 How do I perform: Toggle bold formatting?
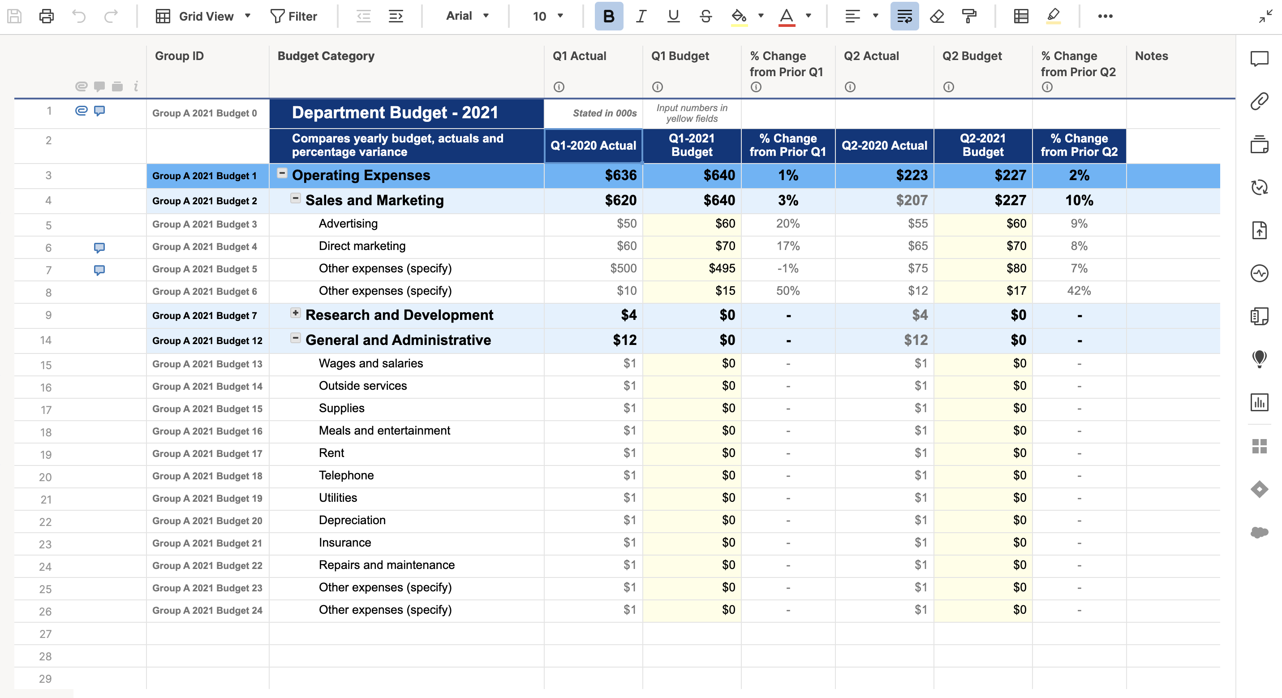[608, 17]
